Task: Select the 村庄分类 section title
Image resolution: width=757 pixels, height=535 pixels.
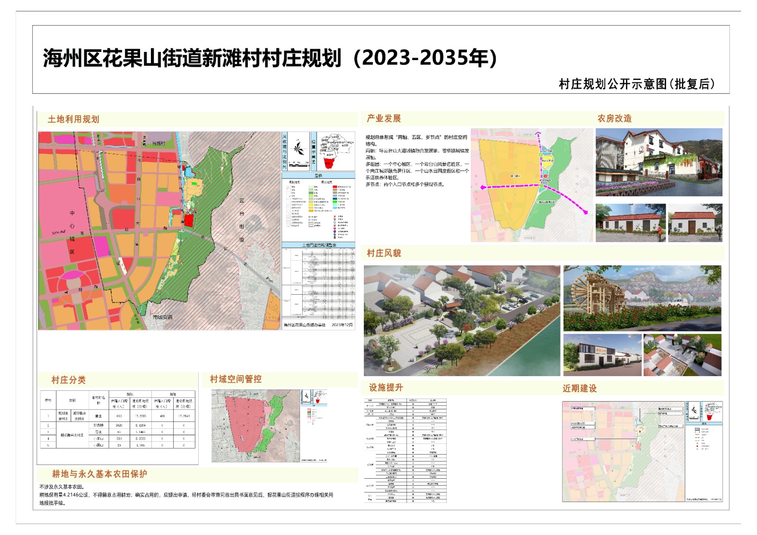Action: (x=69, y=380)
